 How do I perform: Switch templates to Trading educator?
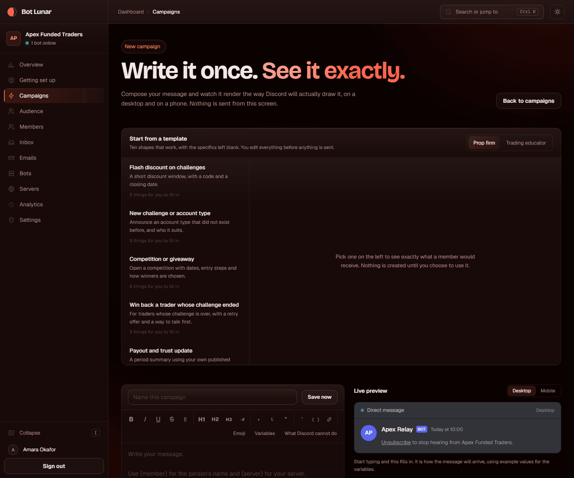coord(526,143)
